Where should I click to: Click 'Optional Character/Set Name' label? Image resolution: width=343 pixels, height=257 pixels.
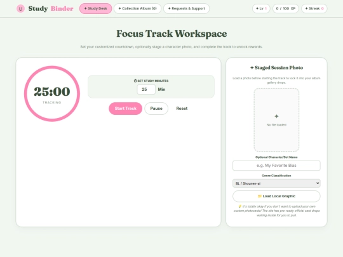pyautogui.click(x=276, y=157)
